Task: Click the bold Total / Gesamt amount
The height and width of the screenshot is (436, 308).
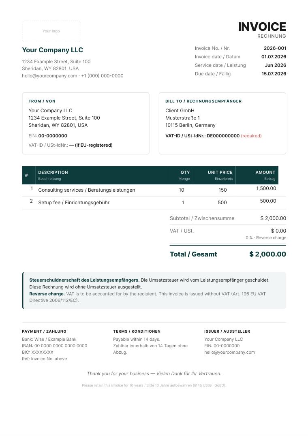Action: click(x=268, y=254)
